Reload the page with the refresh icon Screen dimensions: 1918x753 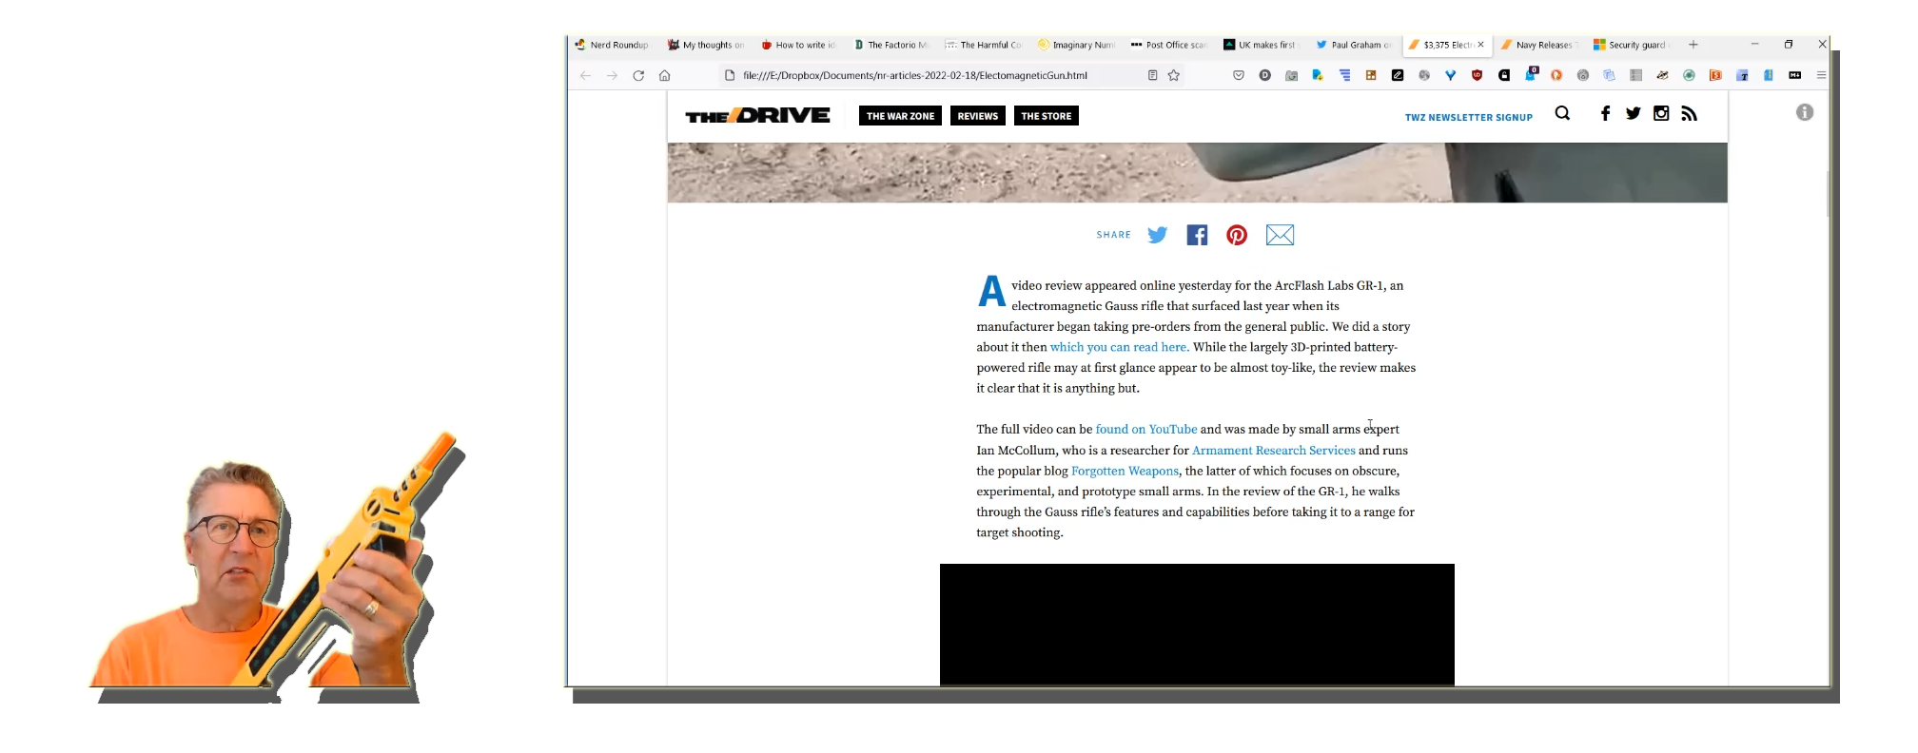(x=638, y=75)
